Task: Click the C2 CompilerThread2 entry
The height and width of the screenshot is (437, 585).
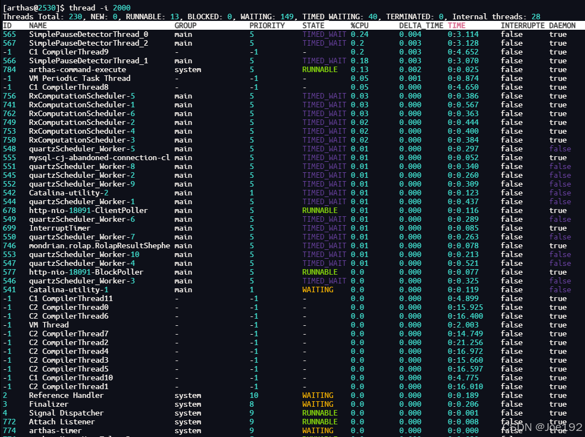Action: coord(69,343)
